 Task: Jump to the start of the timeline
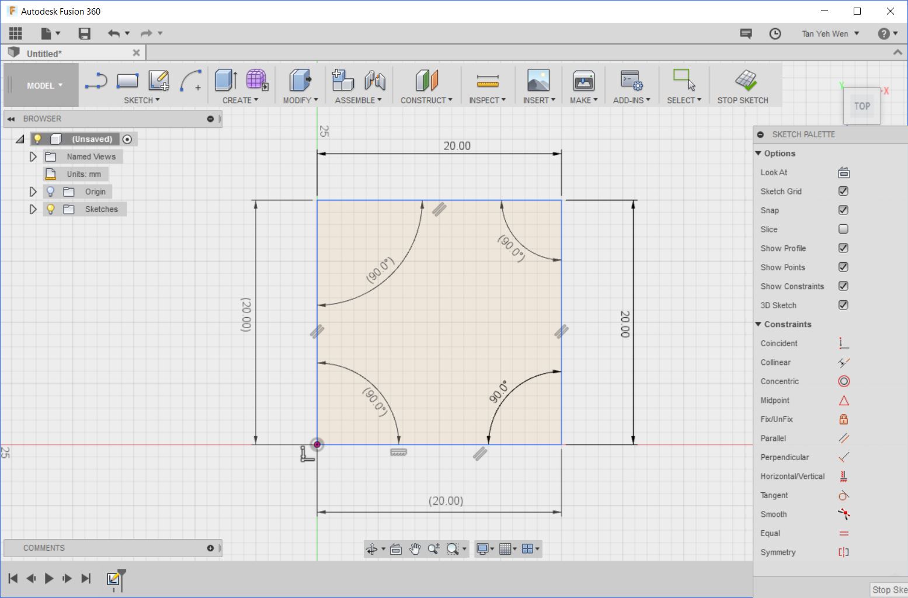(x=13, y=579)
